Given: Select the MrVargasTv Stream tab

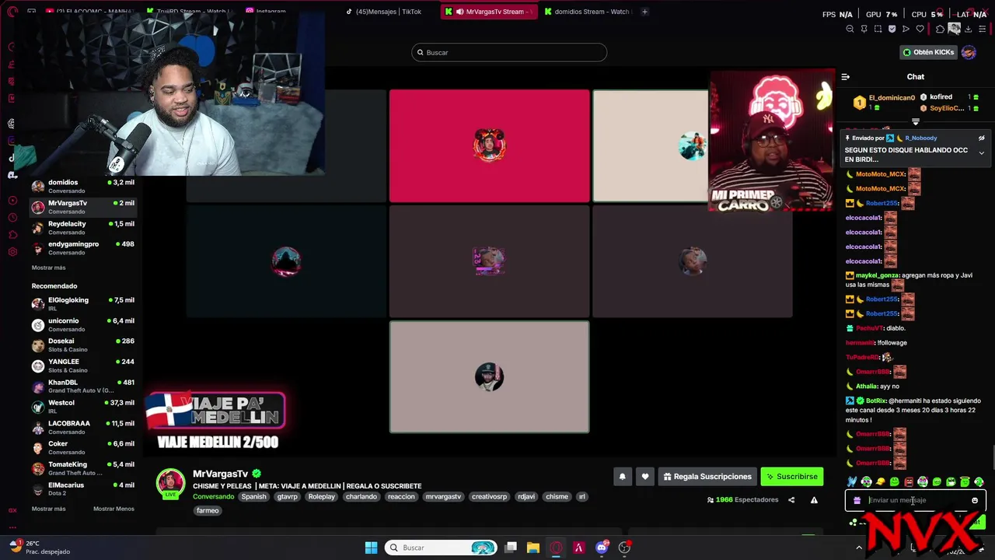Looking at the screenshot, I should click(x=488, y=12).
